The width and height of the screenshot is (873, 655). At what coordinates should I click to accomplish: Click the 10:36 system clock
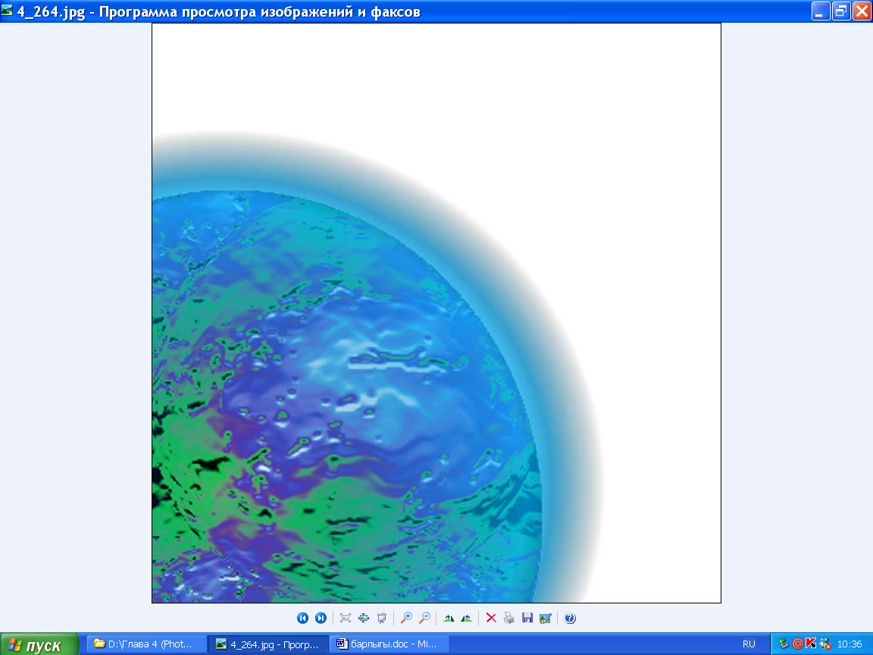pyautogui.click(x=850, y=644)
